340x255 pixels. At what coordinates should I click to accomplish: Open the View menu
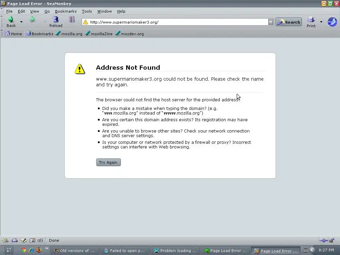pos(35,11)
